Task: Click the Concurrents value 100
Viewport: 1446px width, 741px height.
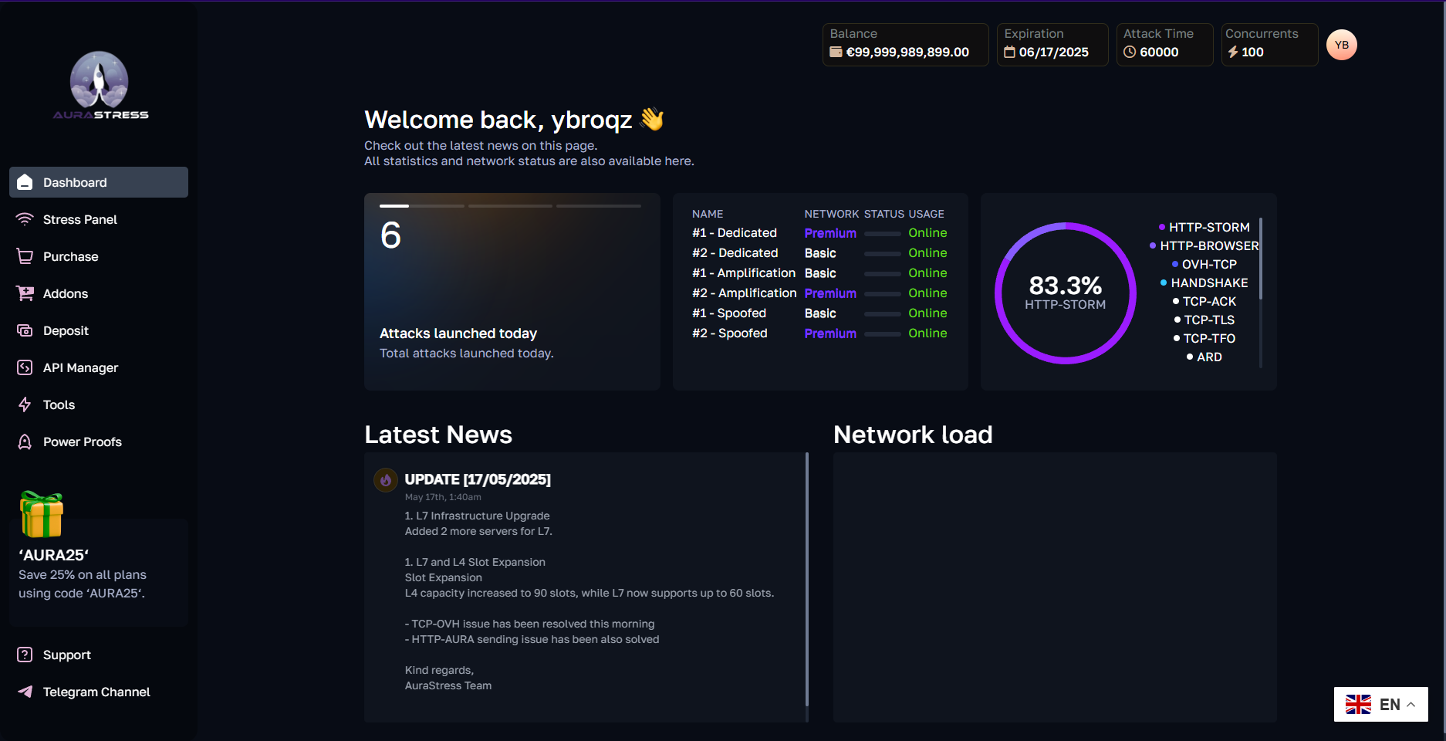Action: (1252, 52)
